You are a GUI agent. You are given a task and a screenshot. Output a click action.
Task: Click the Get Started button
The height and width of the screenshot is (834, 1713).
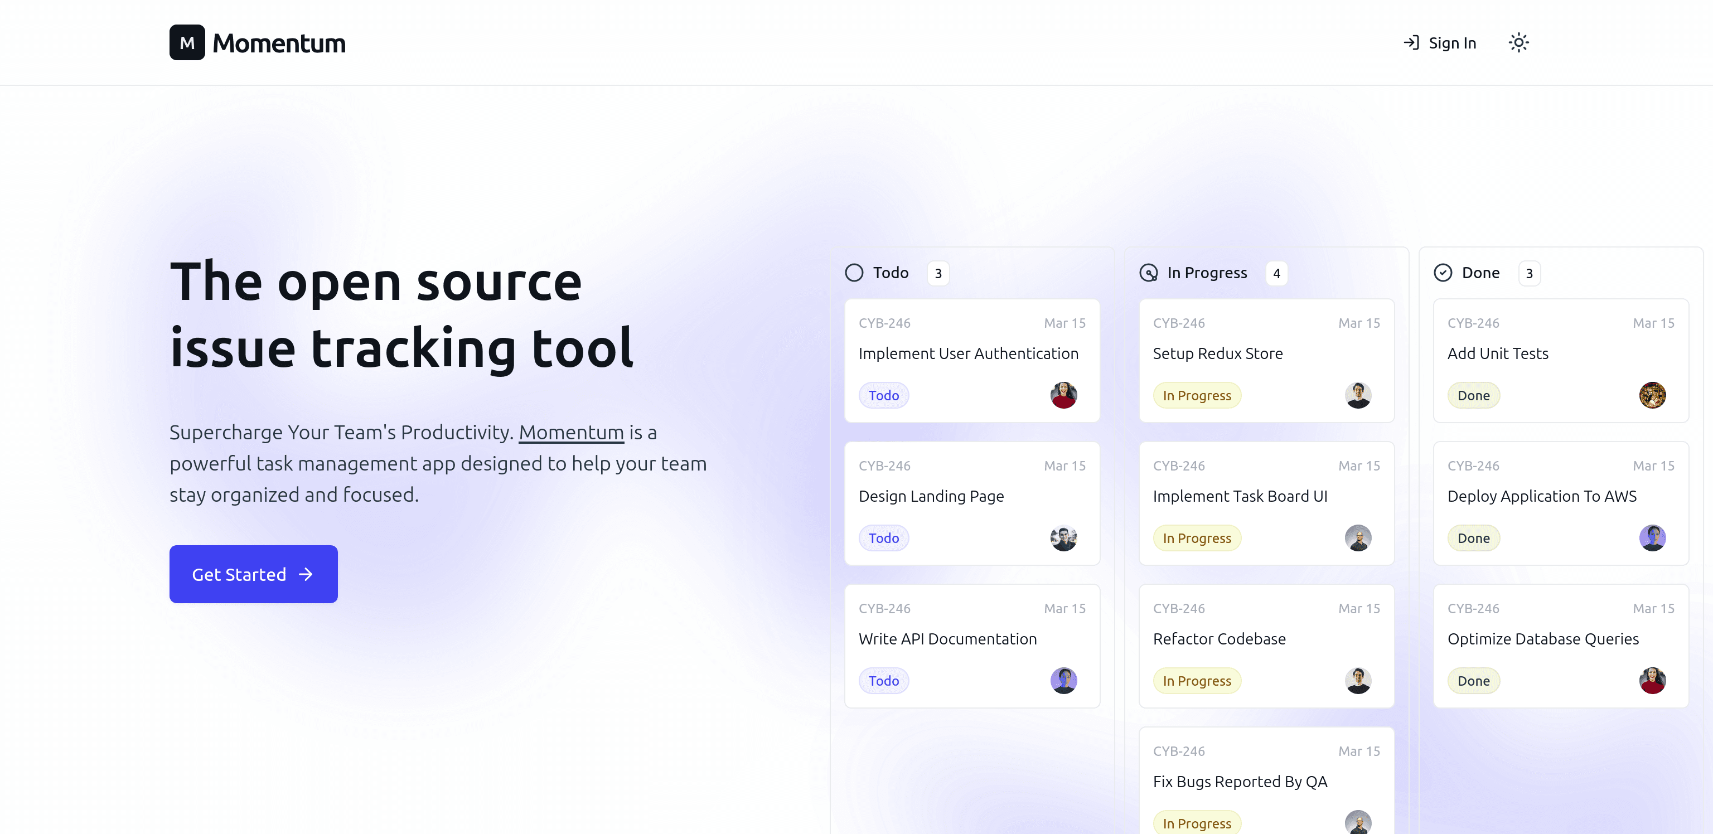coord(253,574)
